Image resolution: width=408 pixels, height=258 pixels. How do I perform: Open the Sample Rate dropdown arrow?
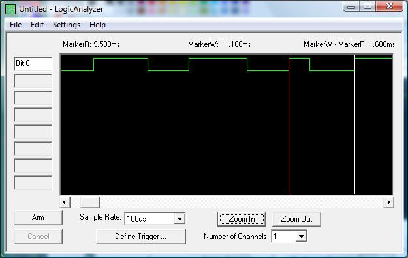pos(180,219)
